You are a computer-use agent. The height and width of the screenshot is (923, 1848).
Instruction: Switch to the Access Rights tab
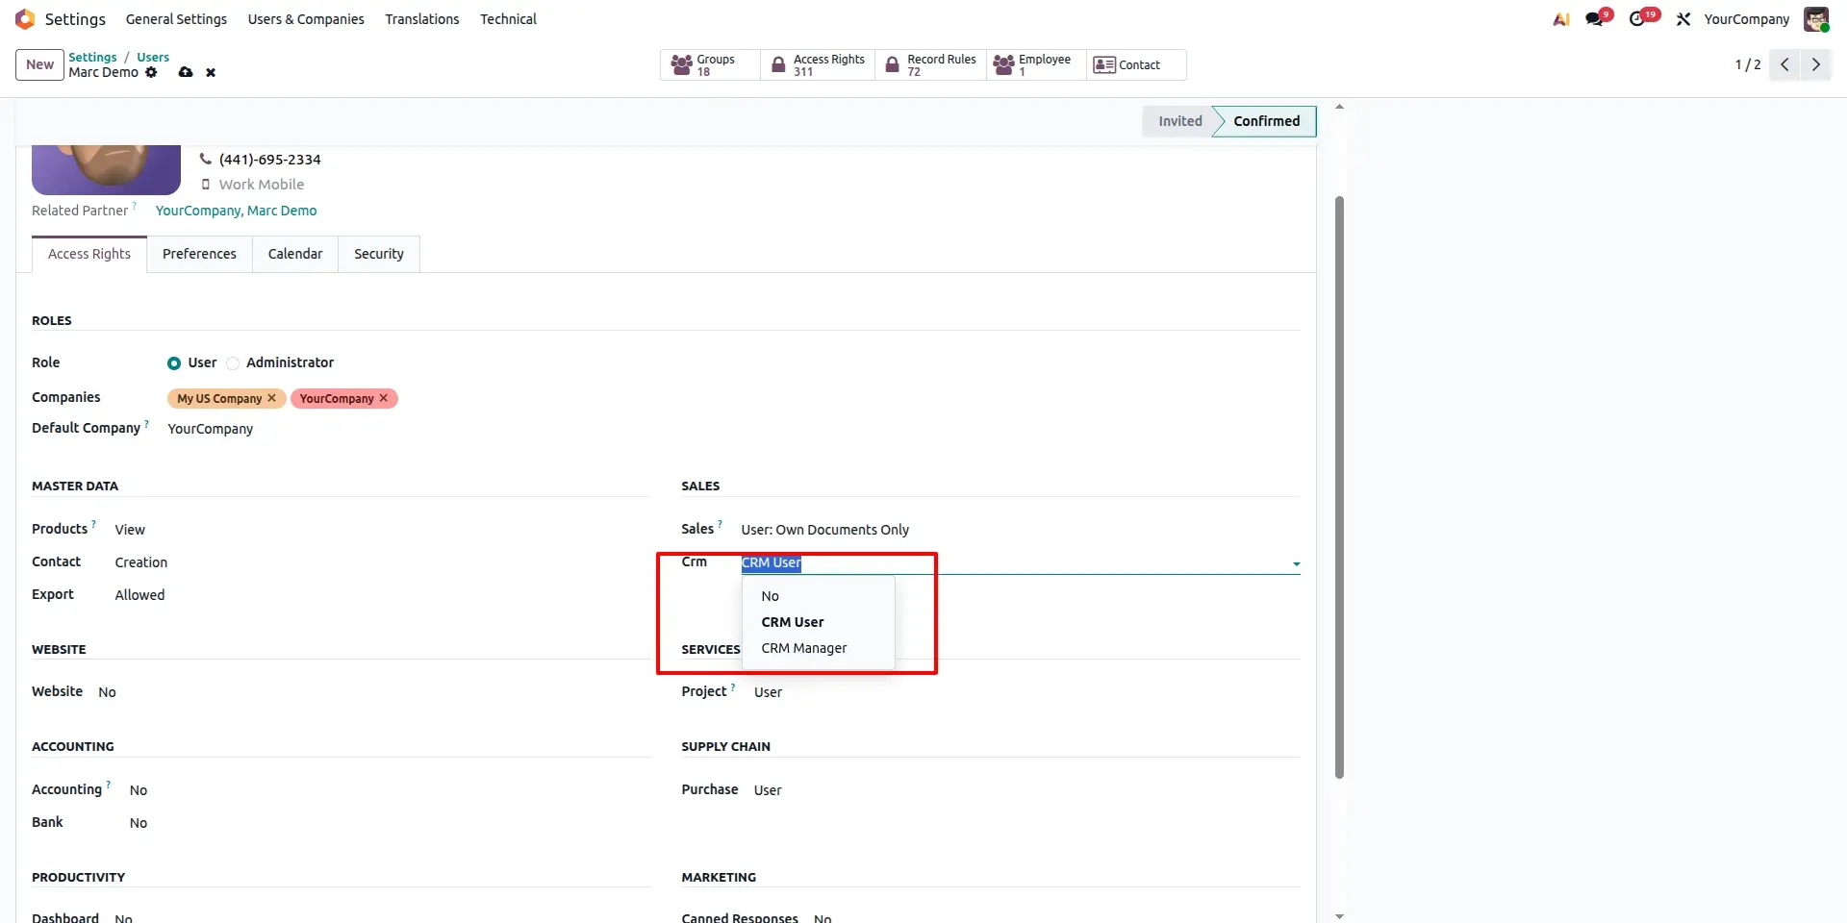tap(89, 254)
